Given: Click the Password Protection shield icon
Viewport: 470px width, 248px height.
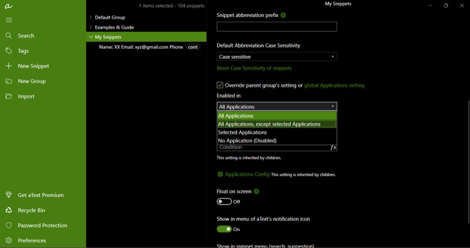Looking at the screenshot, I should 9,225.
